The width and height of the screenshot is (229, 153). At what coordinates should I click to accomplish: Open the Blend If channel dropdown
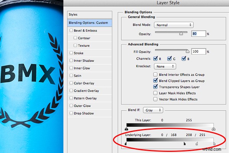point(153,110)
